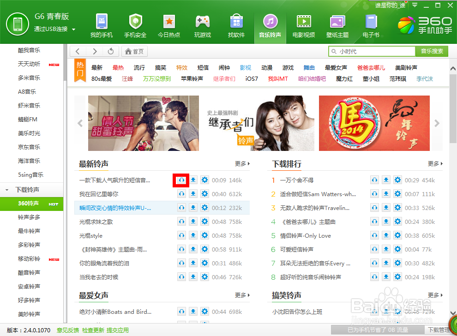Open 天天动听 in the sidebar
This screenshot has height=336, width=457.
coord(29,64)
